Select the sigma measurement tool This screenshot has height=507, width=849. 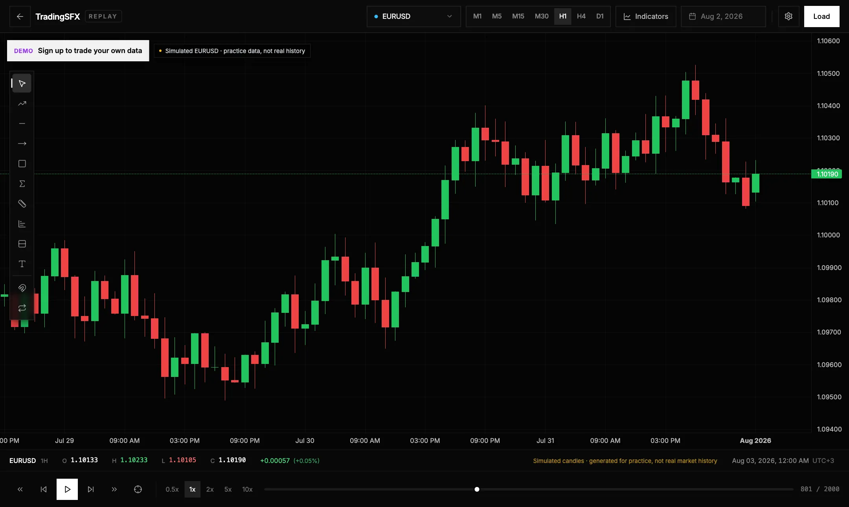click(x=22, y=184)
